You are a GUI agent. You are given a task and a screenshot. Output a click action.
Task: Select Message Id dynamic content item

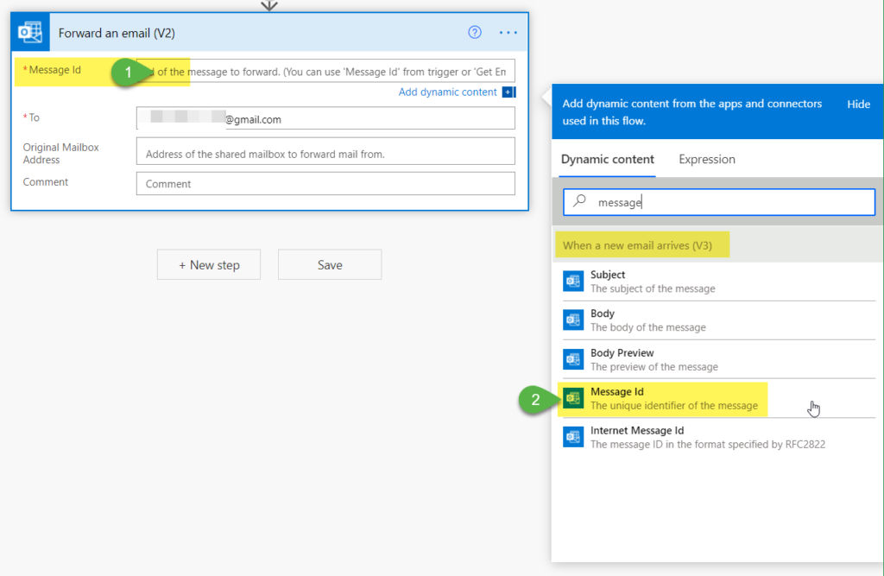click(719, 398)
